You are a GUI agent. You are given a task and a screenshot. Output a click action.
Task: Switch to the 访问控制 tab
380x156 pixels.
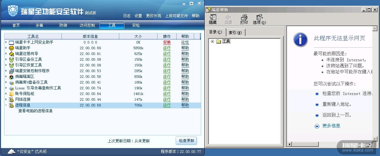tap(87, 25)
